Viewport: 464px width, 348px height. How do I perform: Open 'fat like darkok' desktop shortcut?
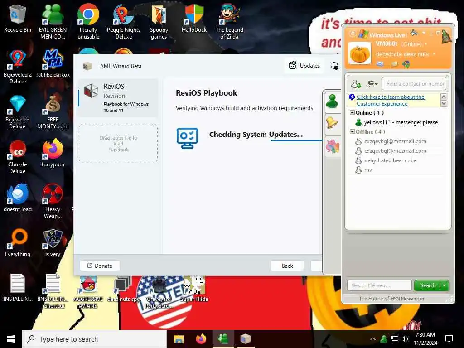click(x=53, y=63)
